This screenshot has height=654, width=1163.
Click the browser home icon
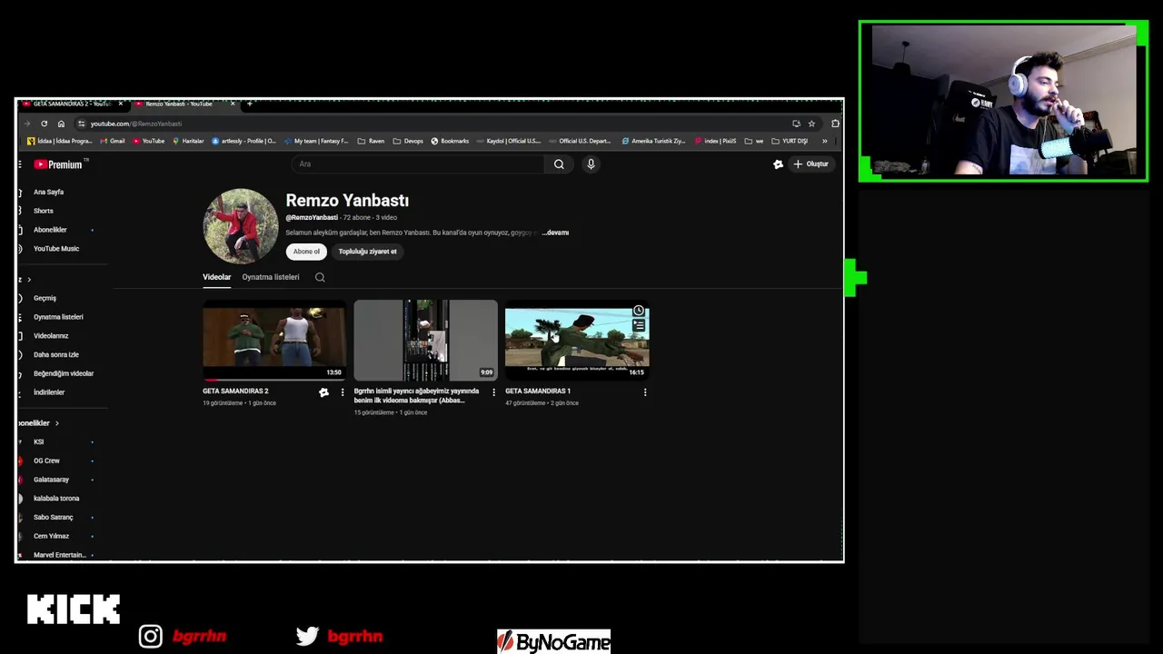(x=61, y=124)
